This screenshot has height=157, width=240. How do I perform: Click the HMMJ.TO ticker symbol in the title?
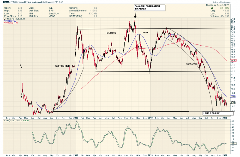click(9, 2)
